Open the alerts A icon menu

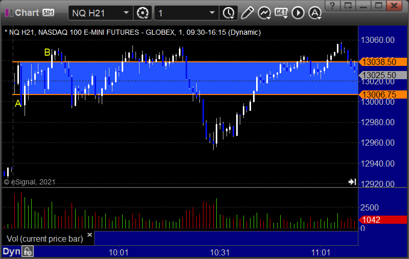tap(315, 13)
